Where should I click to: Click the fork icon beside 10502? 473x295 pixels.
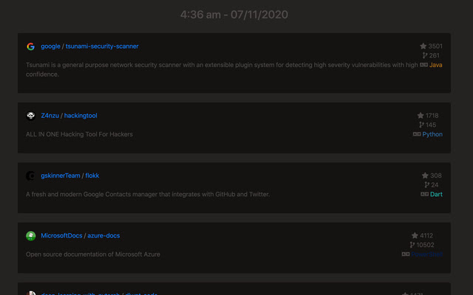pos(412,245)
